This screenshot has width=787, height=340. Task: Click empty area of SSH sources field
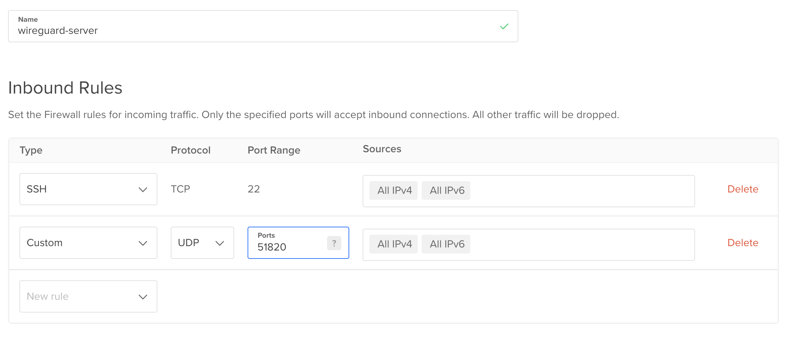[x=580, y=191]
